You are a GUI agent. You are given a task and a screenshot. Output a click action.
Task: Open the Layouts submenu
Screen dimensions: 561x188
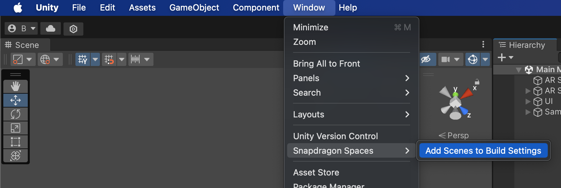(351, 114)
